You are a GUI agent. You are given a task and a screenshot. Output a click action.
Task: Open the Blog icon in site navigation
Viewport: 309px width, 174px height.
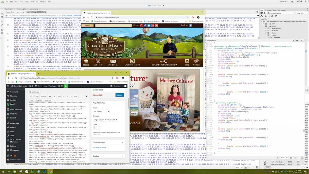187,62
